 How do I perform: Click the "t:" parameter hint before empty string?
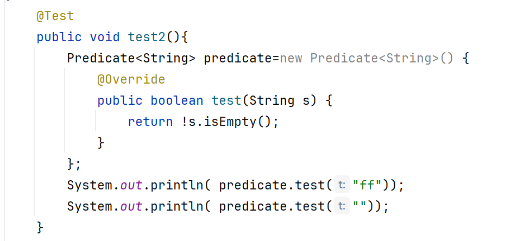[342, 206]
